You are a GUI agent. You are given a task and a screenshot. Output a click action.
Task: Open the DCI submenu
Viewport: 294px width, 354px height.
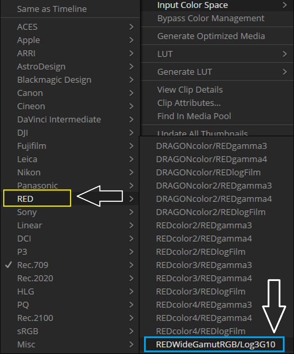[x=70, y=239]
